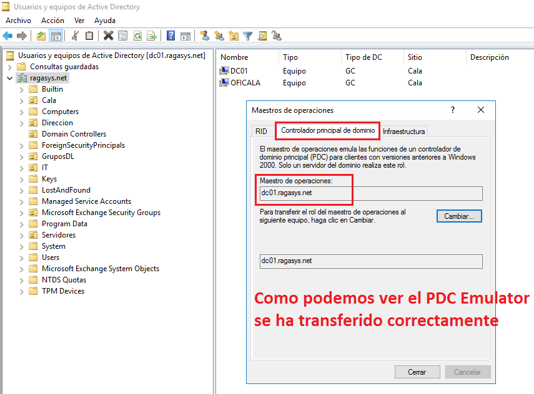Expand the Consultas guardadas node
Image resolution: width=534 pixels, height=394 pixels.
[x=9, y=67]
